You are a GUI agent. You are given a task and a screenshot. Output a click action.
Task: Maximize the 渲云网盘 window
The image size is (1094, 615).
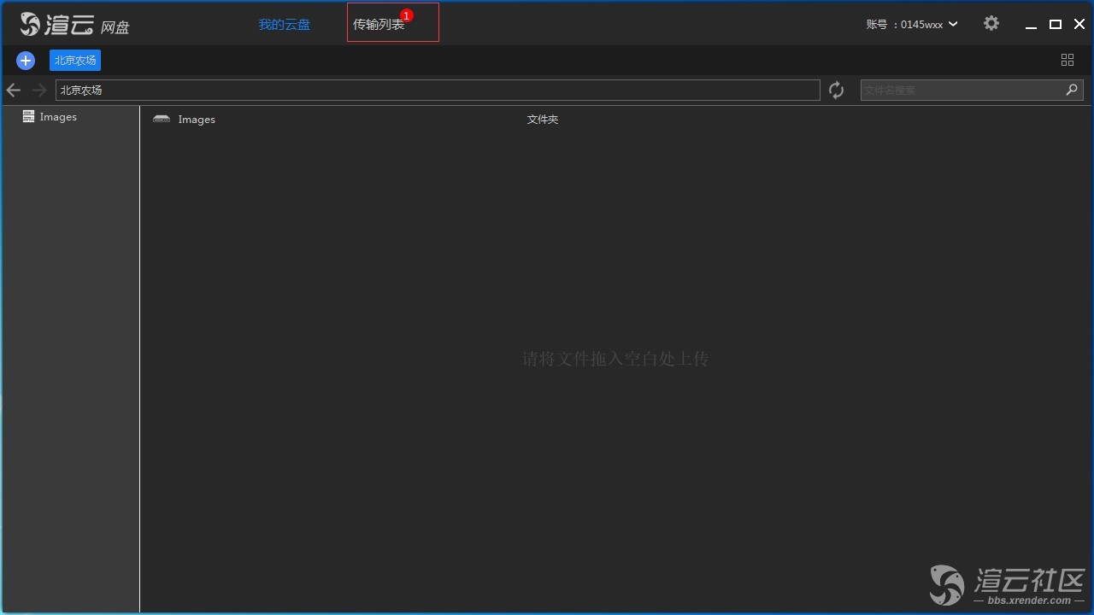1056,24
